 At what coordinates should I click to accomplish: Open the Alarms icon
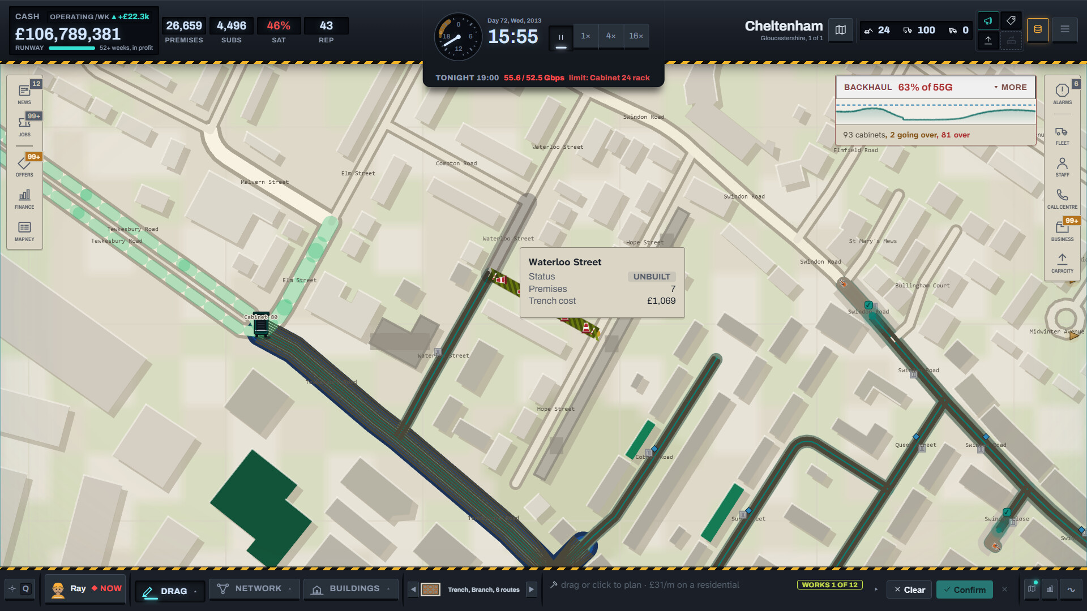pyautogui.click(x=1062, y=94)
